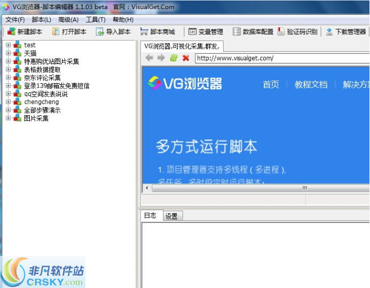Expand the 京东评论采集 tree node
This screenshot has width=370, height=288.
pyautogui.click(x=8, y=77)
